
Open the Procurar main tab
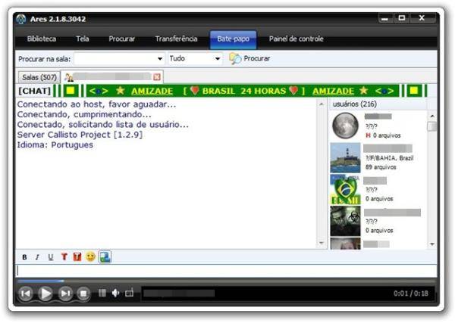coord(121,39)
